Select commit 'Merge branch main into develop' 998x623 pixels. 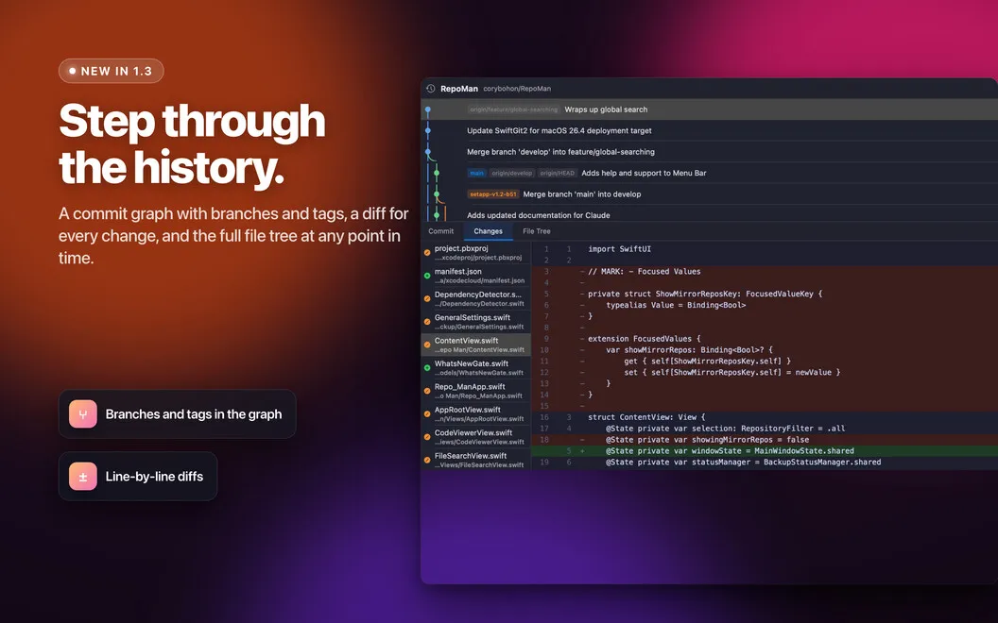coord(709,194)
